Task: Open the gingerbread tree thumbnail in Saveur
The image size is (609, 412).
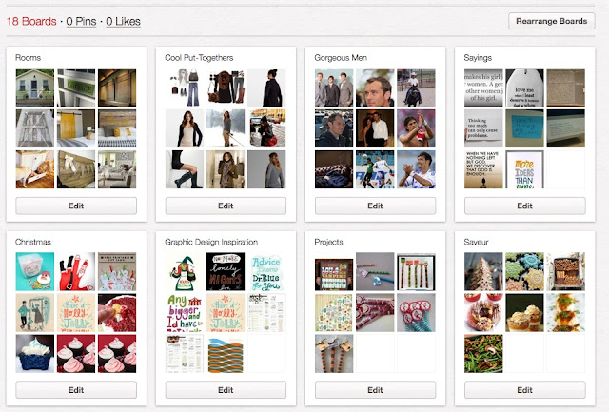Action: pyautogui.click(x=483, y=271)
